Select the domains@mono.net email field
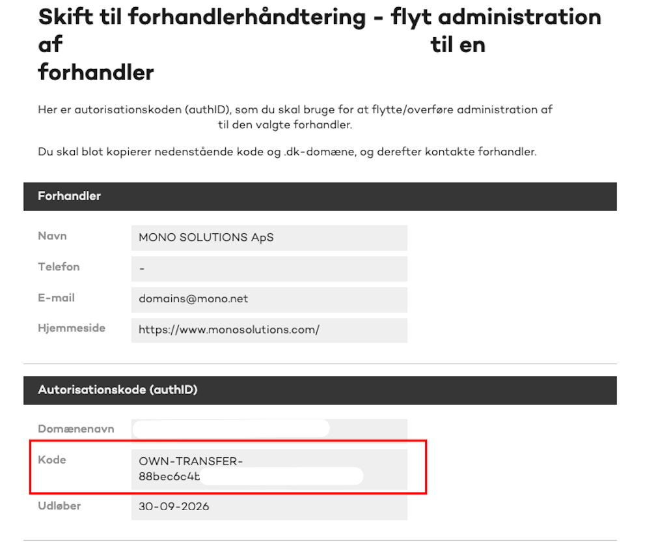This screenshot has height=555, width=656. point(269,299)
